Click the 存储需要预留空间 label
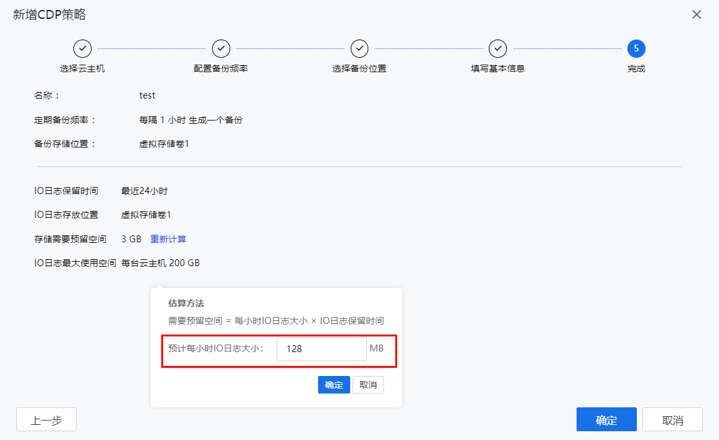This screenshot has height=440, width=719. coord(70,239)
